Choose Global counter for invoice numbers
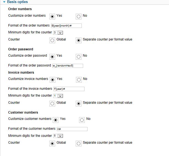Screen dimensions: 169x156 coord(52,103)
